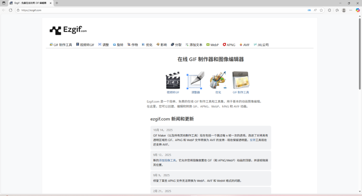
Task: Go to 添加文本 menu item
Action: pyautogui.click(x=194, y=45)
